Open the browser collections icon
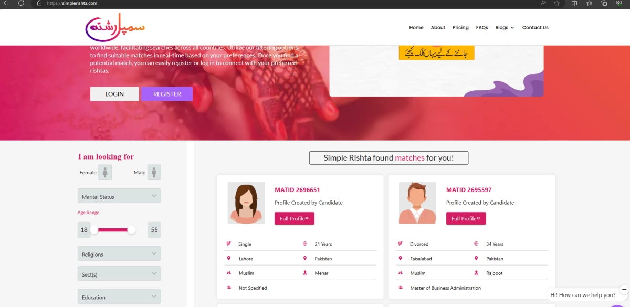 (604, 3)
